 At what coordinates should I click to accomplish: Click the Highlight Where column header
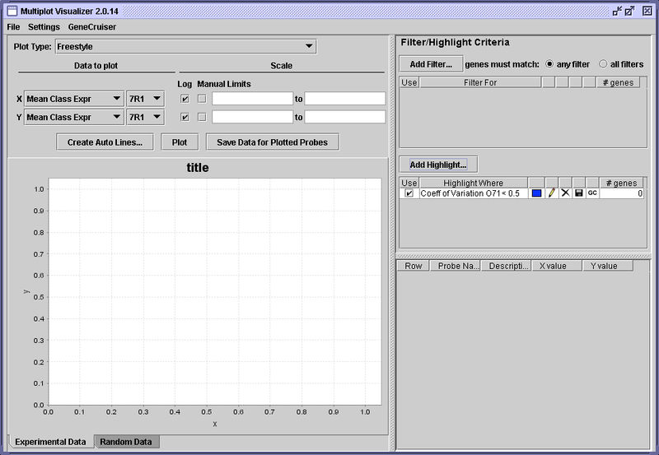point(473,183)
